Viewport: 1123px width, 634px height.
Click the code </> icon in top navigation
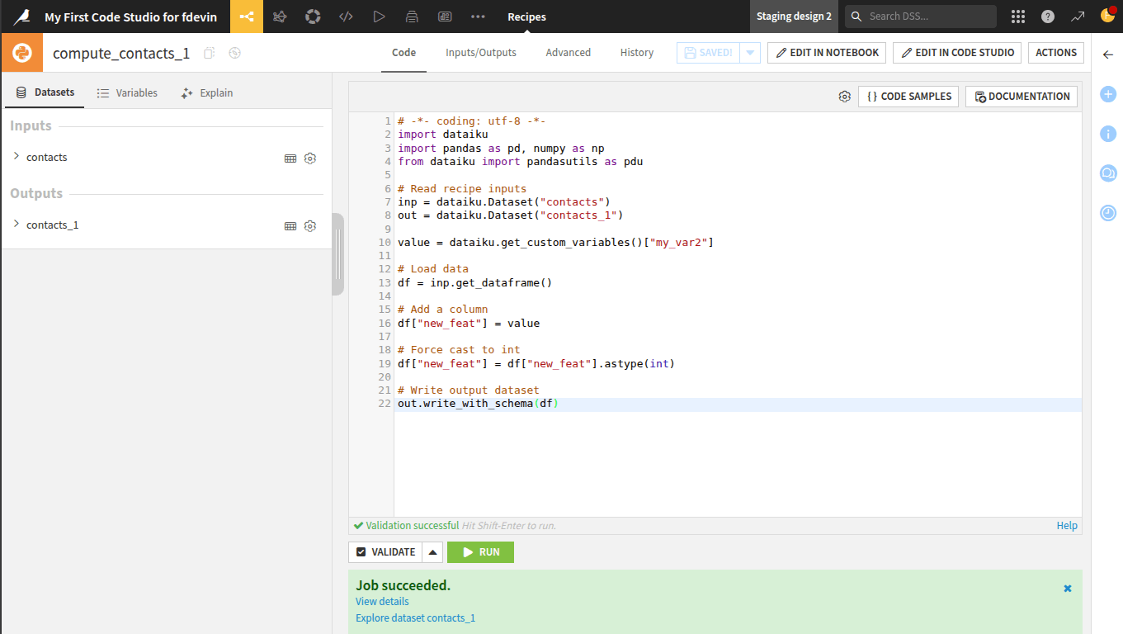[x=346, y=17]
